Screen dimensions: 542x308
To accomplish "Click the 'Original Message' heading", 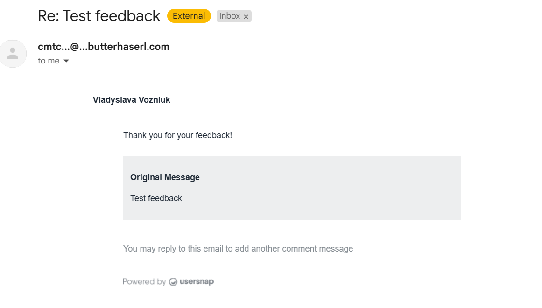I will (x=165, y=177).
